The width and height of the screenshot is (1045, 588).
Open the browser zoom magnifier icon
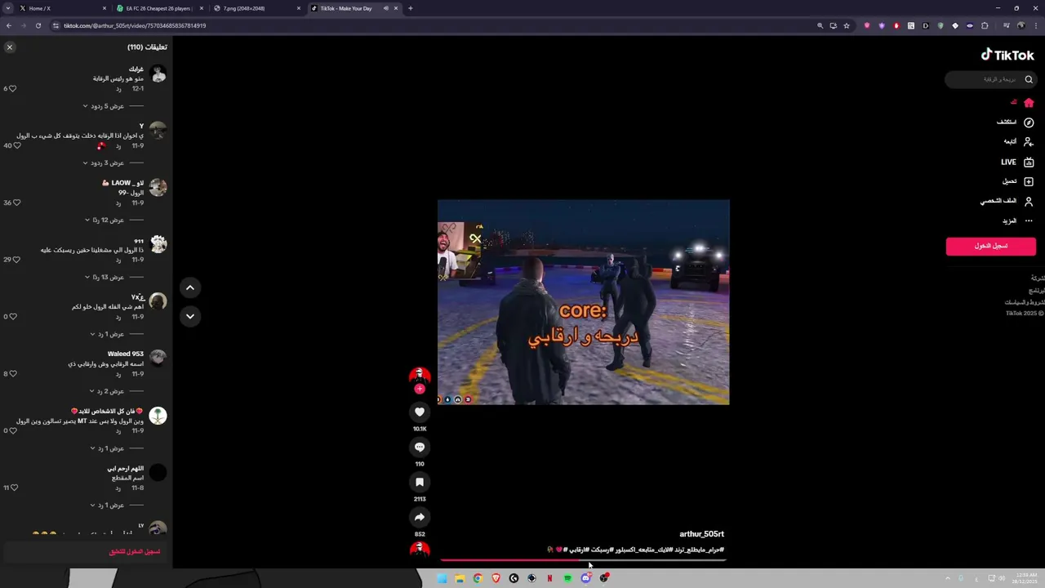click(820, 25)
